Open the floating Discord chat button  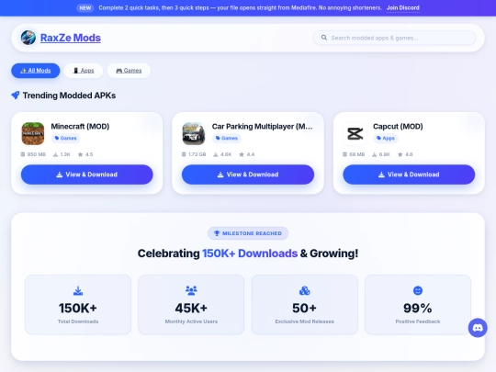pos(478,328)
